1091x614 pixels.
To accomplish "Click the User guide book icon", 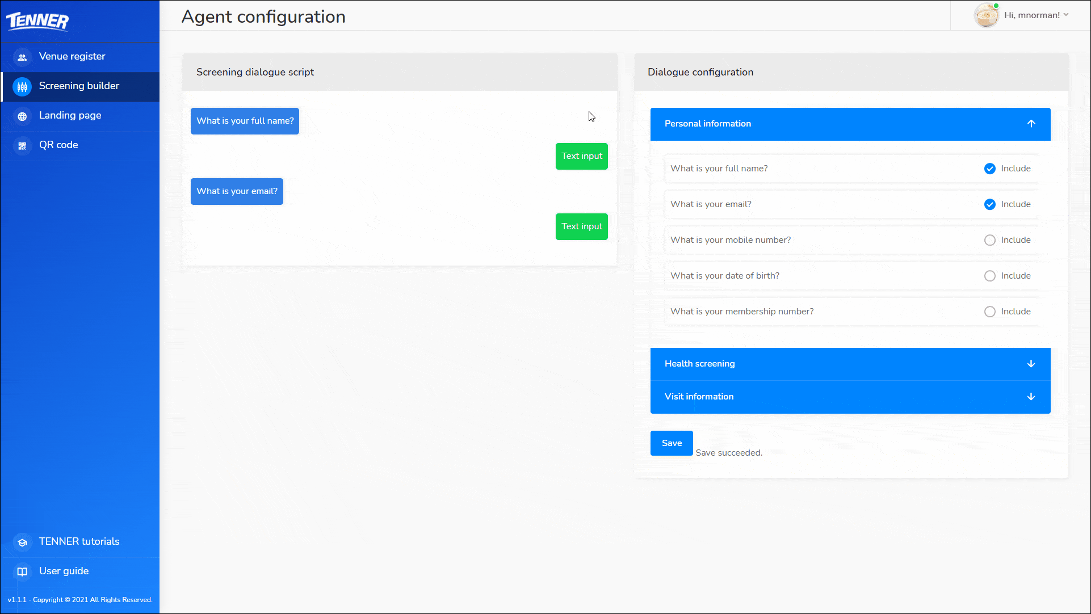I will (x=22, y=572).
